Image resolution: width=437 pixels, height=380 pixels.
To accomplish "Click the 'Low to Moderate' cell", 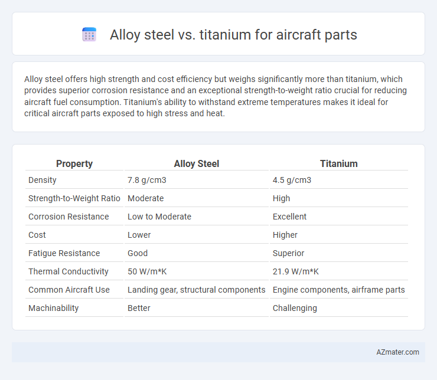I will click(159, 217).
